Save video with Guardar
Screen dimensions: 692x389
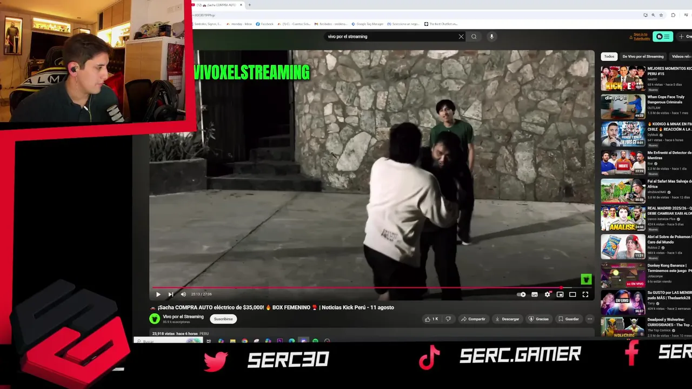[x=569, y=319]
